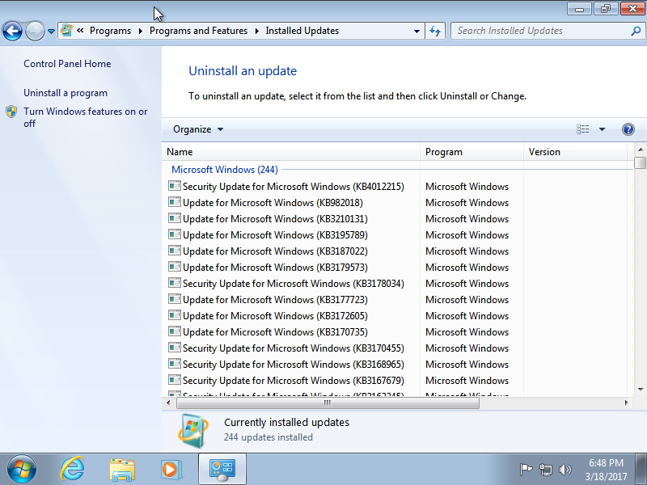
Task: Open the Organize menu
Action: pyautogui.click(x=198, y=129)
